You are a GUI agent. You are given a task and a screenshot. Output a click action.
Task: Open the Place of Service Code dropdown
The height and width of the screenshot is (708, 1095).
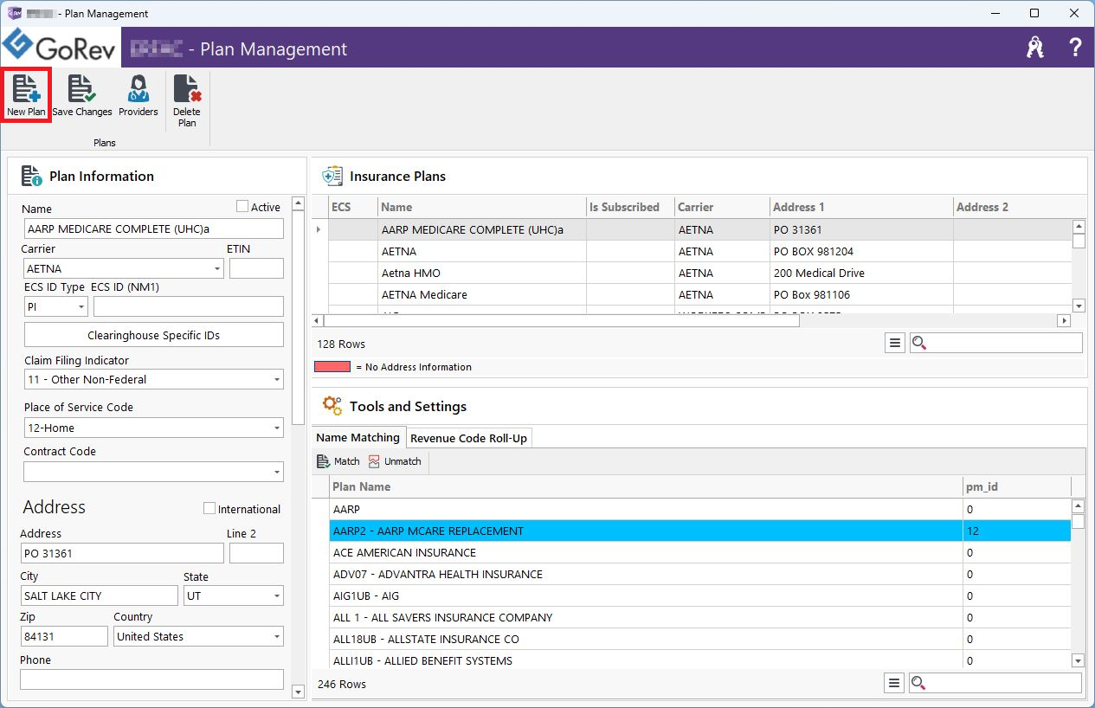[277, 428]
